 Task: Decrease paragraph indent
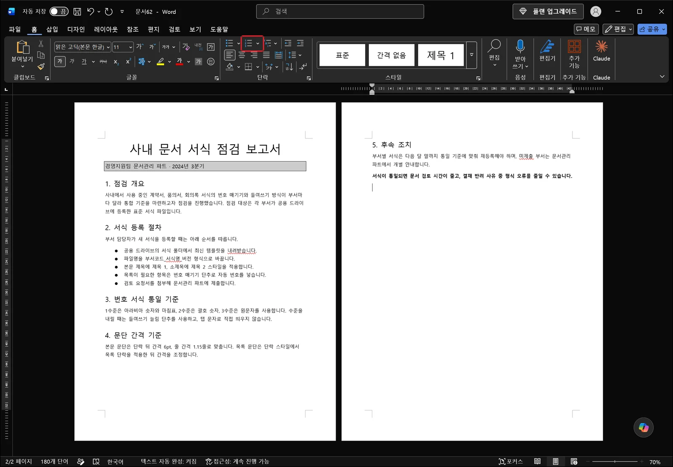pyautogui.click(x=288, y=43)
